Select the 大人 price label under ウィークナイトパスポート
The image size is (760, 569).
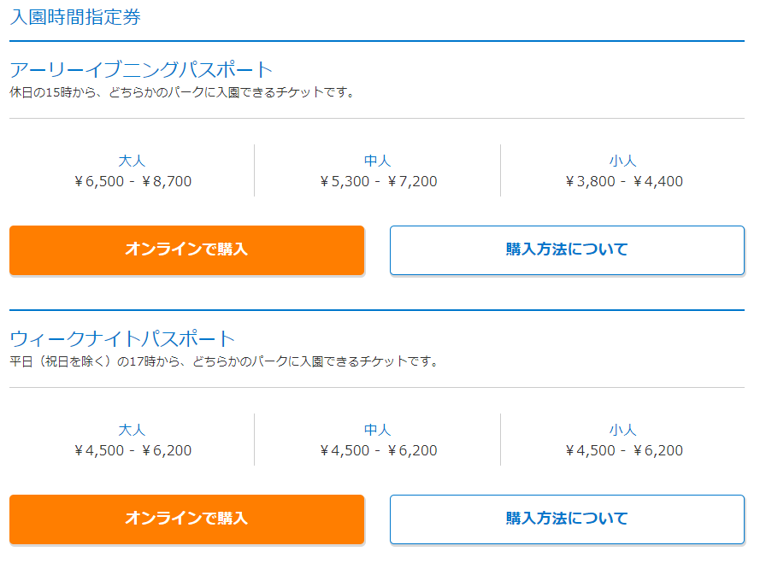(x=133, y=428)
